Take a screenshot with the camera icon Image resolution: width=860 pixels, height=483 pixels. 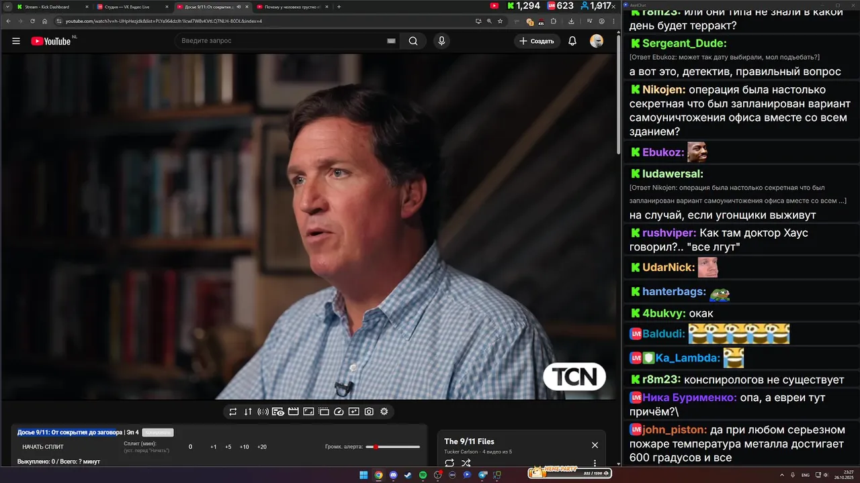[x=369, y=412]
